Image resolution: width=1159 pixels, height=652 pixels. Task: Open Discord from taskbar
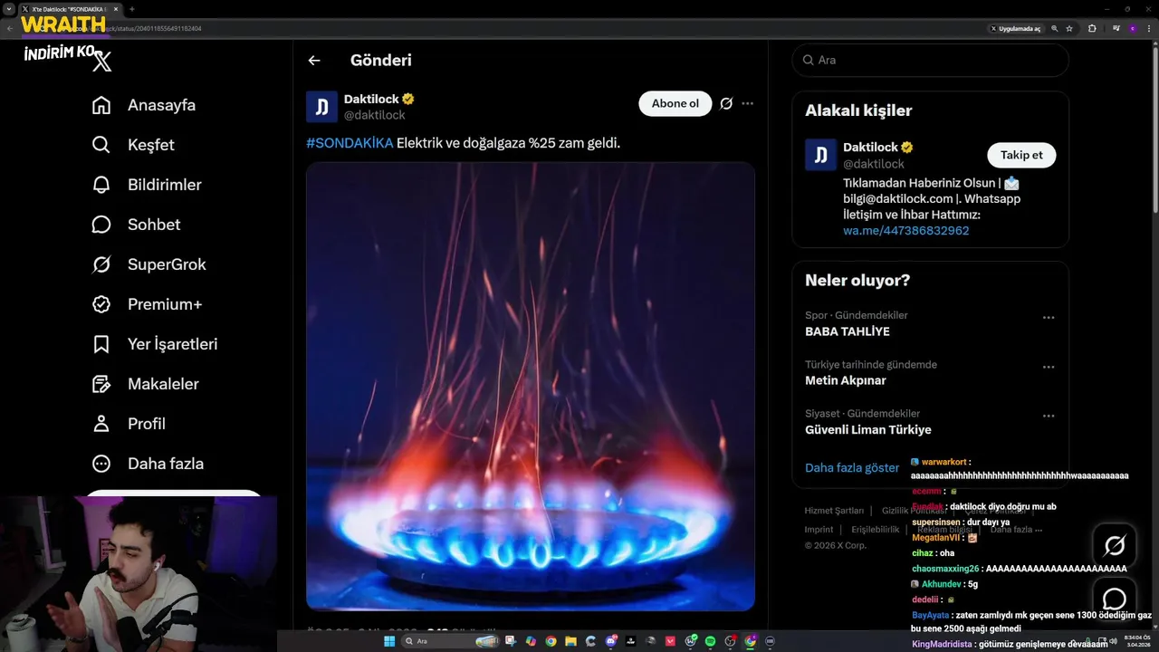(611, 641)
